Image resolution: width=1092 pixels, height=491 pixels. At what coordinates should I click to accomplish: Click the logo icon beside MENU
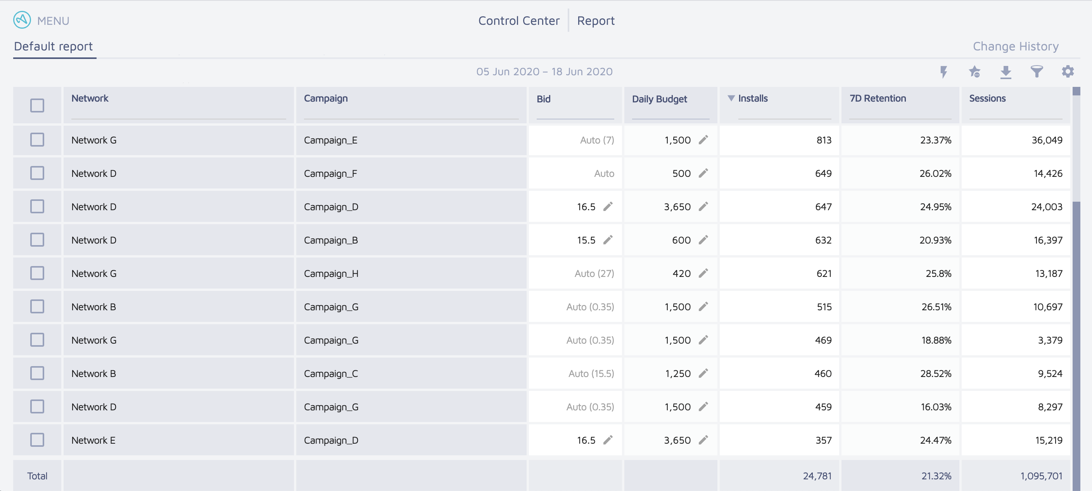pyautogui.click(x=22, y=20)
